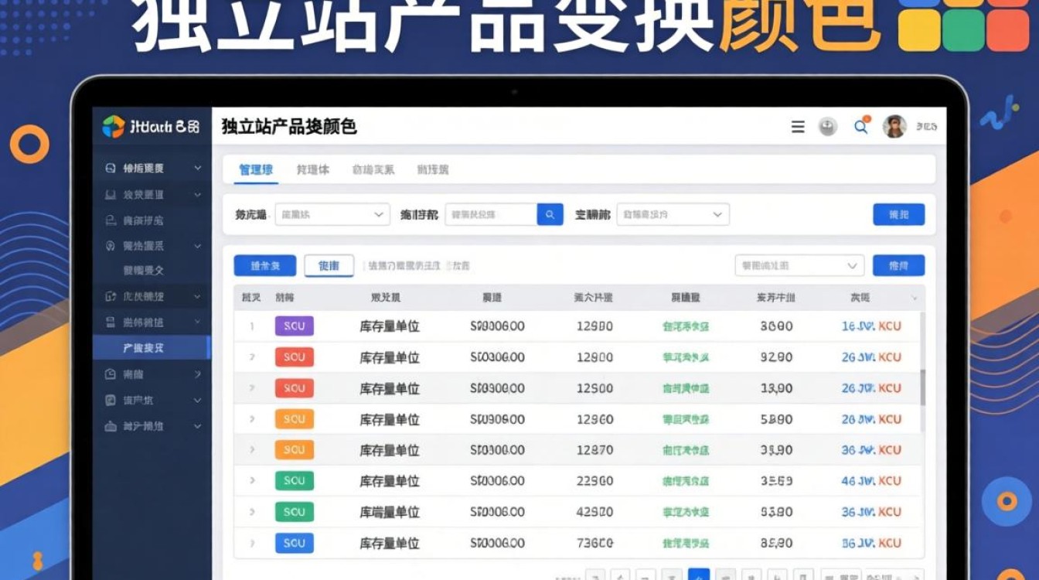The image size is (1039, 580).
Task: Collapse the first sidebar menu using its chevron
Action: pyautogui.click(x=197, y=169)
